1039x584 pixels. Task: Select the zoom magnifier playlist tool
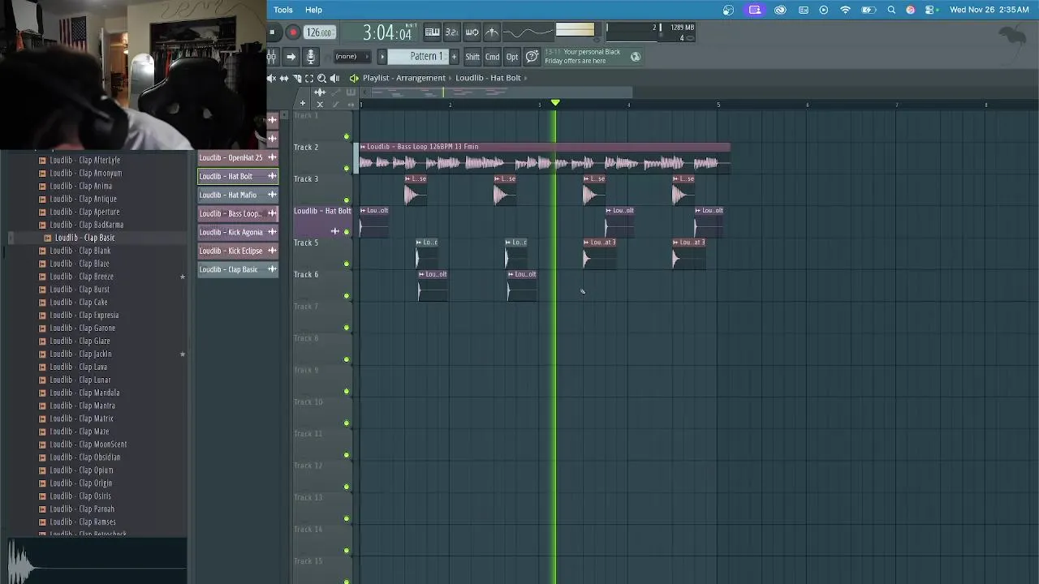tap(322, 78)
